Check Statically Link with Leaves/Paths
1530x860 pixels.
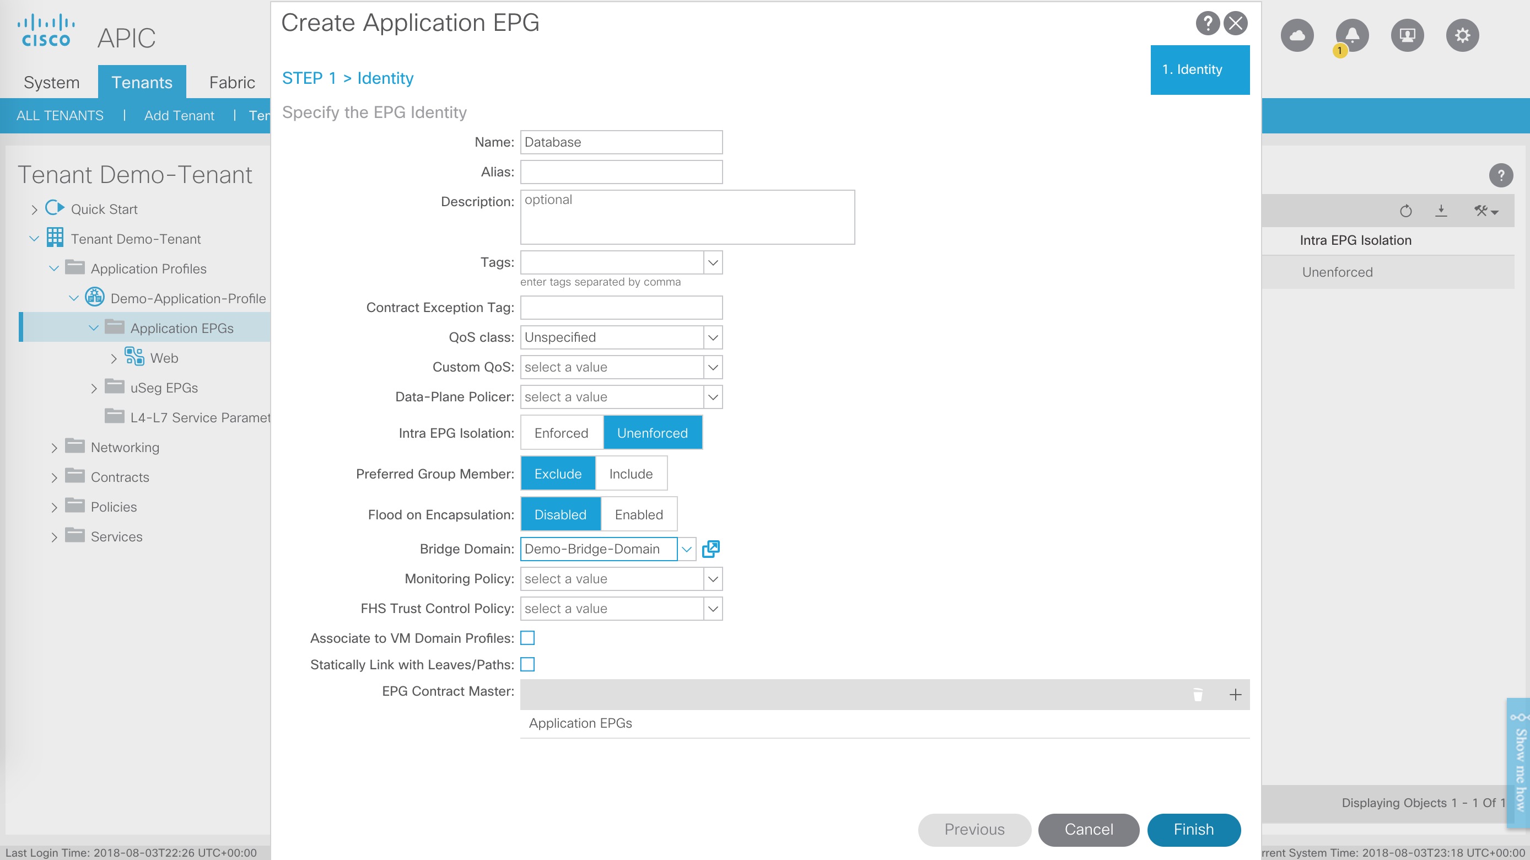(x=527, y=665)
